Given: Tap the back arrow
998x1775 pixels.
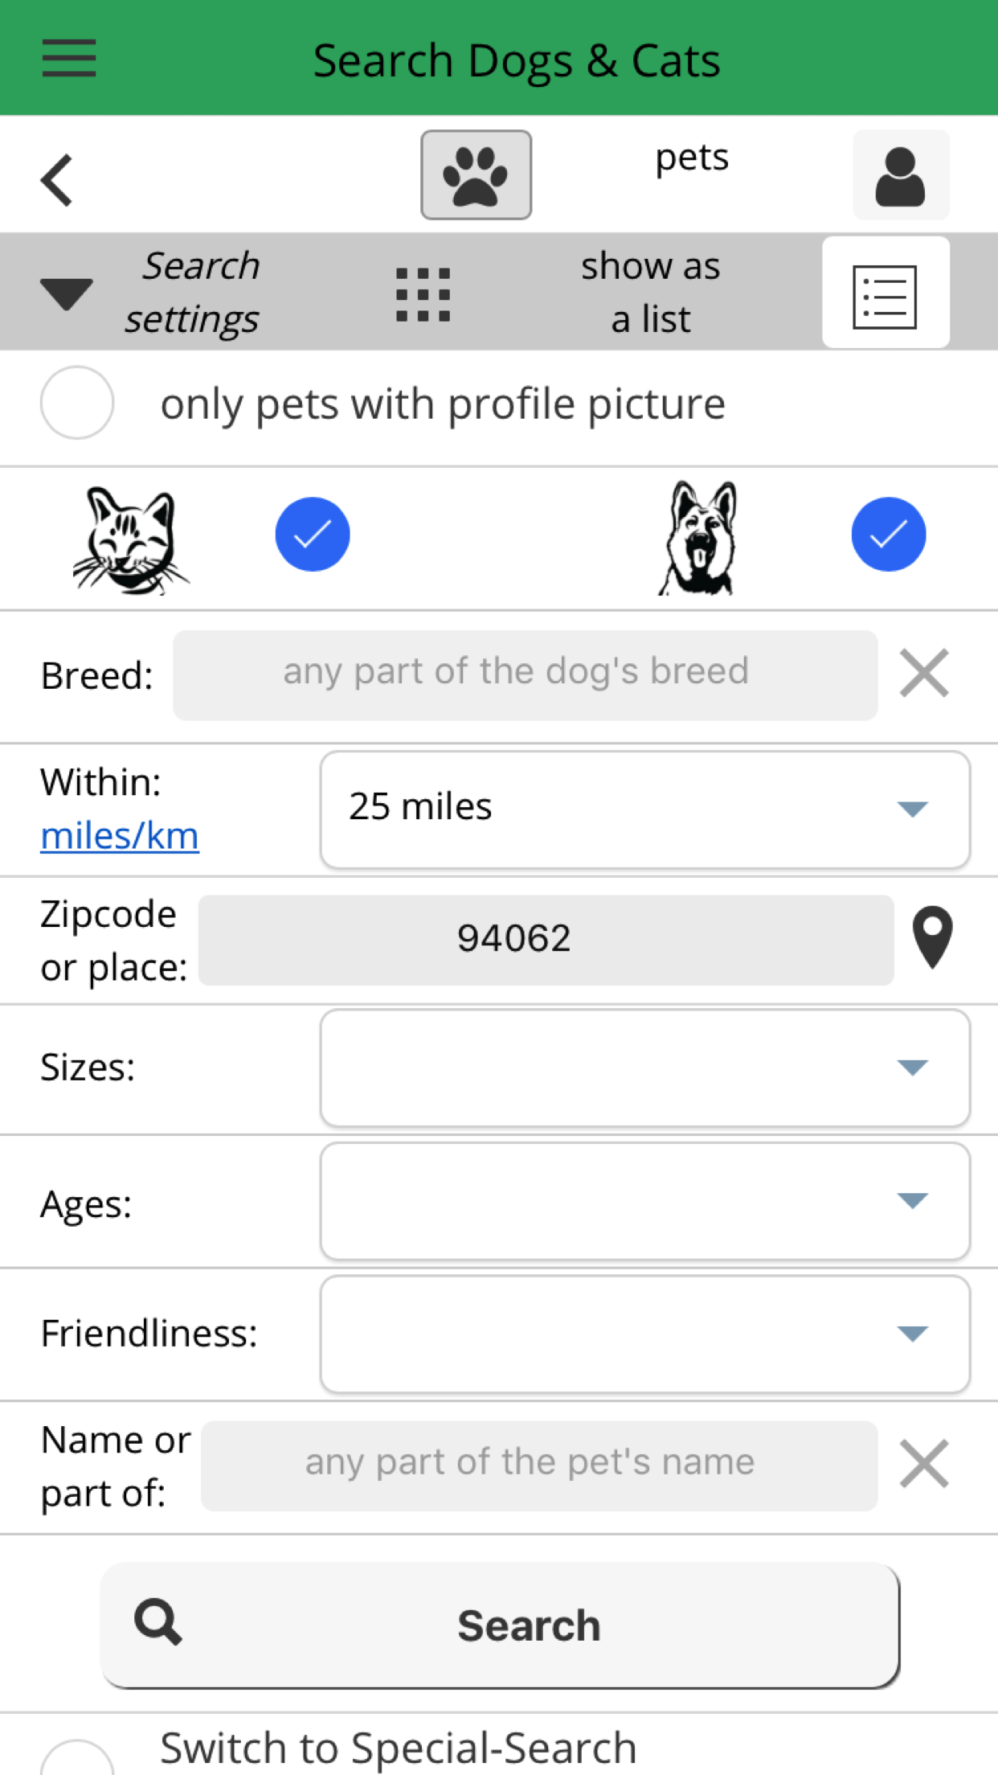Looking at the screenshot, I should pyautogui.click(x=58, y=179).
